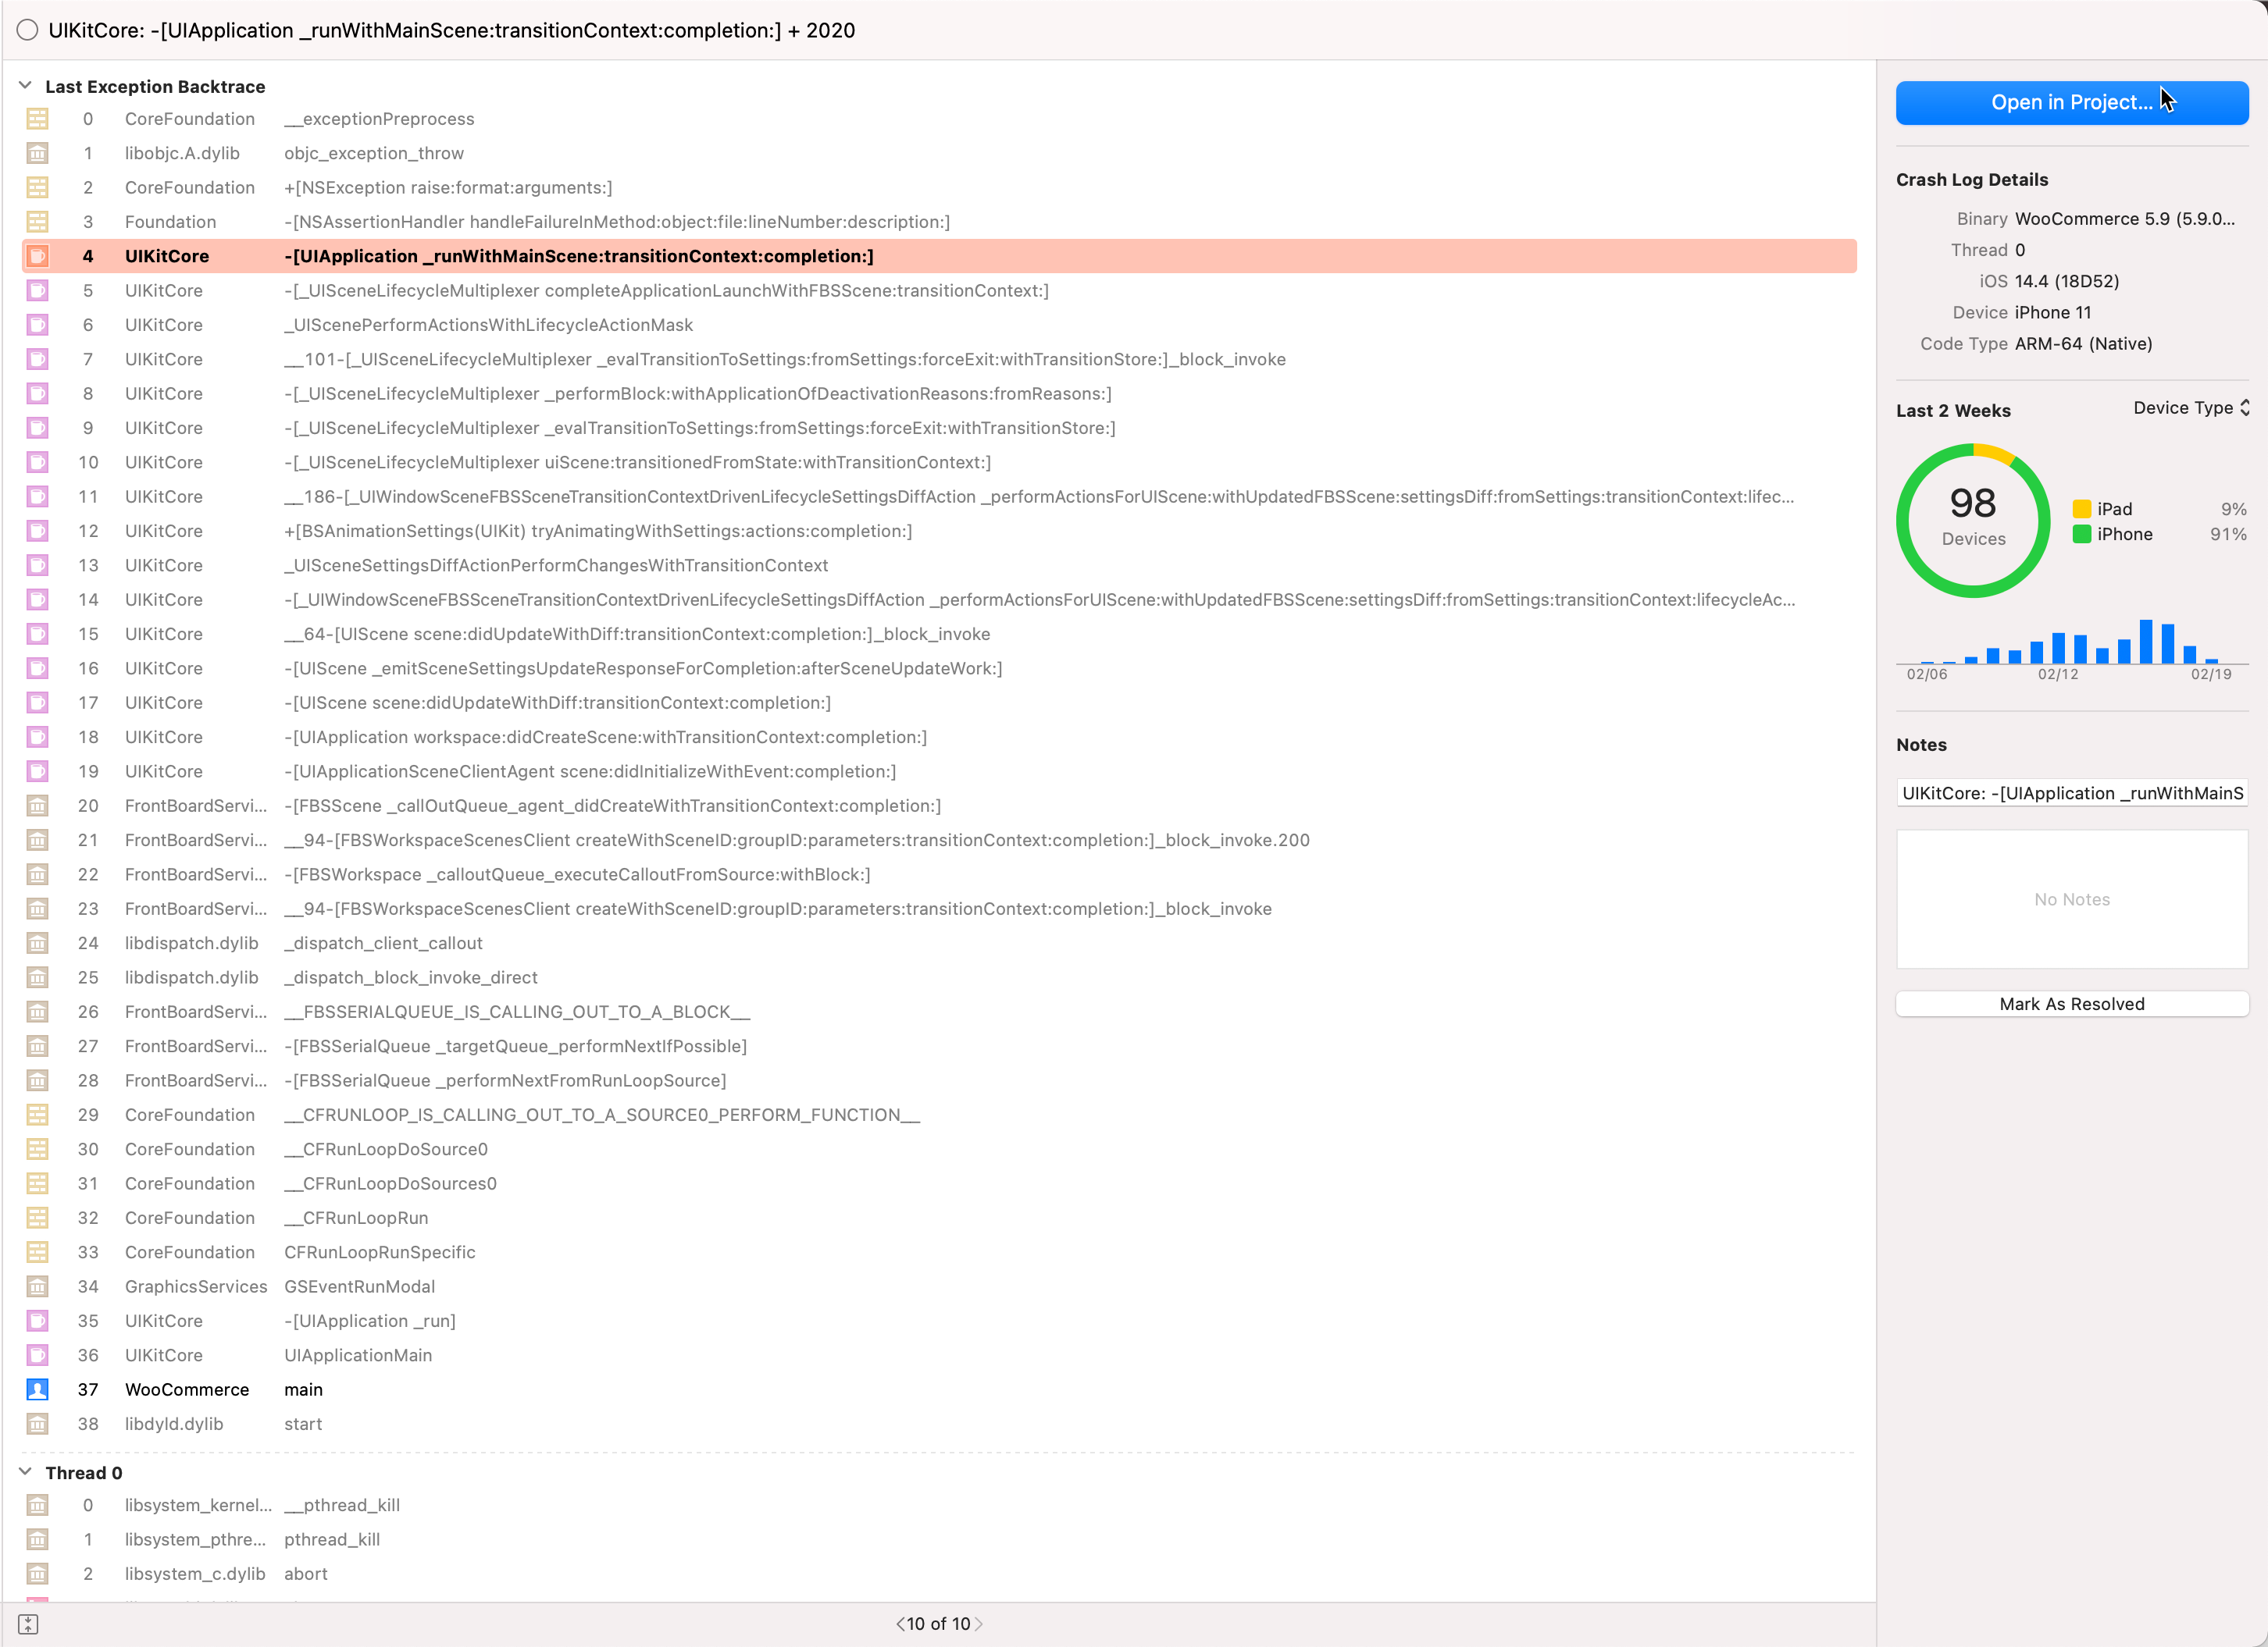Click the libdispatch.dylib icon beside _dispatch_client_callout
This screenshot has width=2268, height=1647.
(x=37, y=942)
